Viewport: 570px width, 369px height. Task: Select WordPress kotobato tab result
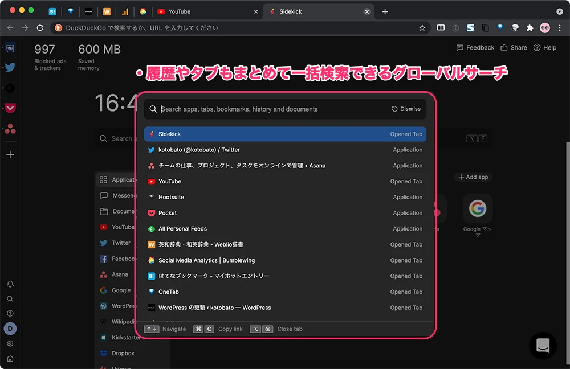(285, 307)
